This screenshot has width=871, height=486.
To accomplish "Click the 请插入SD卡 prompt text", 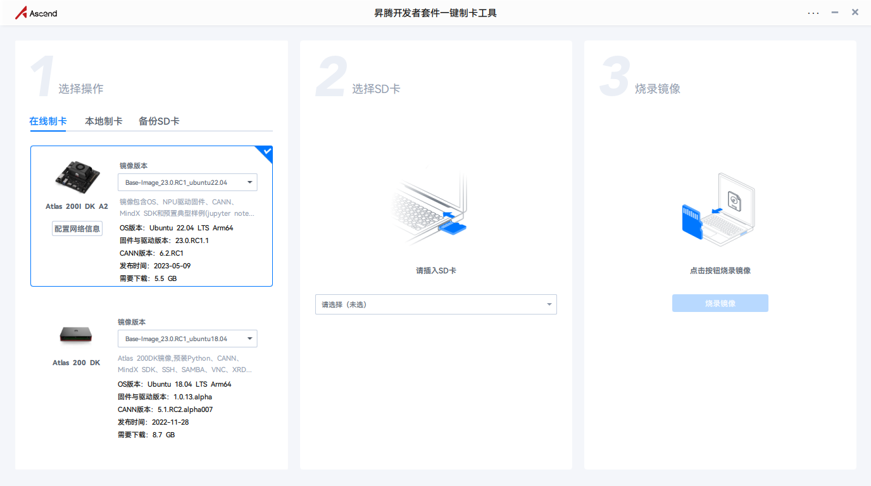I will 436,270.
